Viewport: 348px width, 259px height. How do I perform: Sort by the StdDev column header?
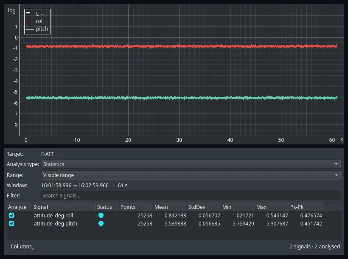click(x=204, y=207)
